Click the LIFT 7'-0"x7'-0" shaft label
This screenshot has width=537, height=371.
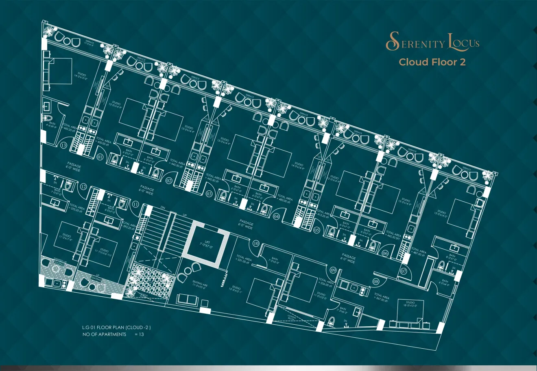click(207, 244)
